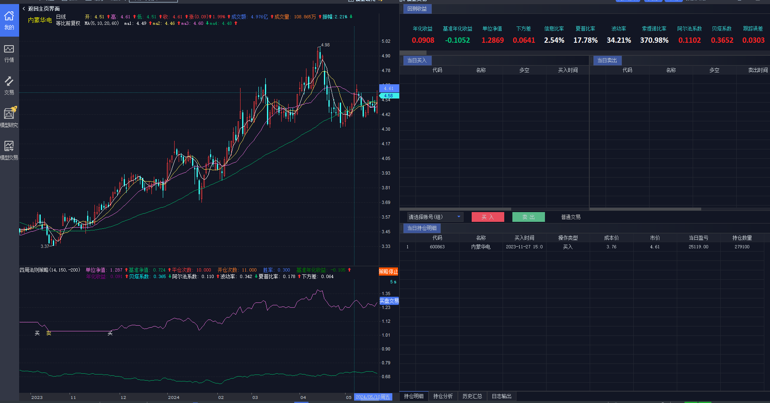Click the yellow 卖 sell marker on strategy chart
This screenshot has width=770, height=403.
click(x=49, y=333)
